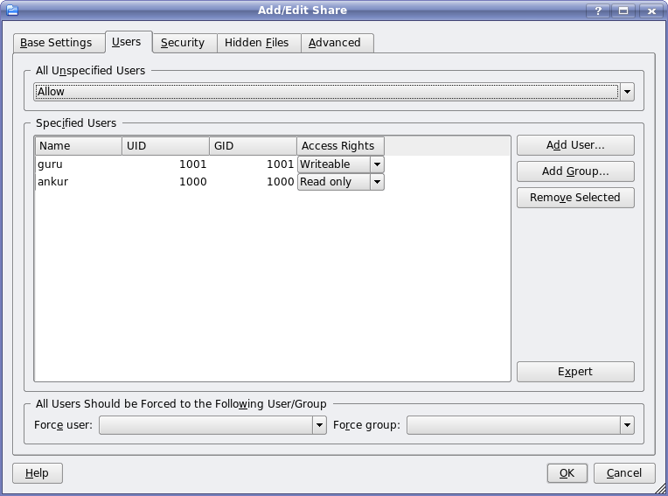Open access rights dropdown for ankur
668x496 pixels.
pos(376,182)
